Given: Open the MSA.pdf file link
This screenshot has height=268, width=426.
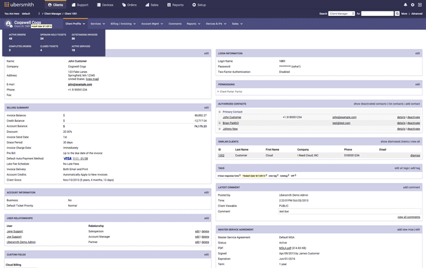Looking at the screenshot, I should (285, 248).
